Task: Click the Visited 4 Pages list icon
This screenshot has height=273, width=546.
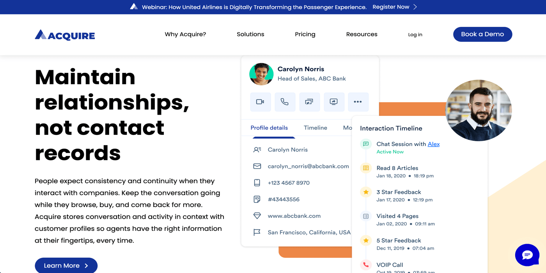Action: pyautogui.click(x=366, y=216)
